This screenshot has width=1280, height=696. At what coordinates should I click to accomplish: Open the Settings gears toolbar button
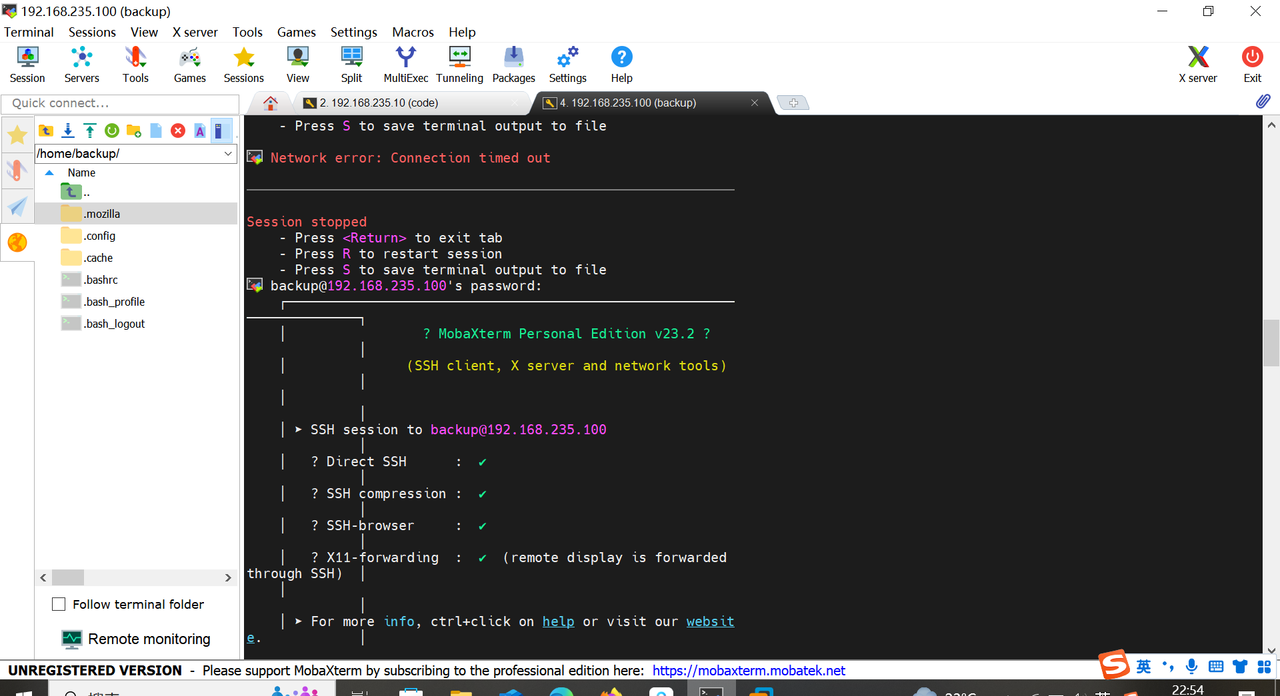(x=568, y=65)
